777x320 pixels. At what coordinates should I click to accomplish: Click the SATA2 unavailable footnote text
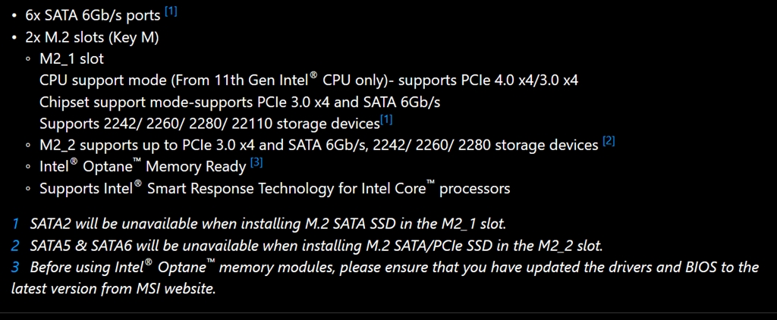[x=268, y=224]
